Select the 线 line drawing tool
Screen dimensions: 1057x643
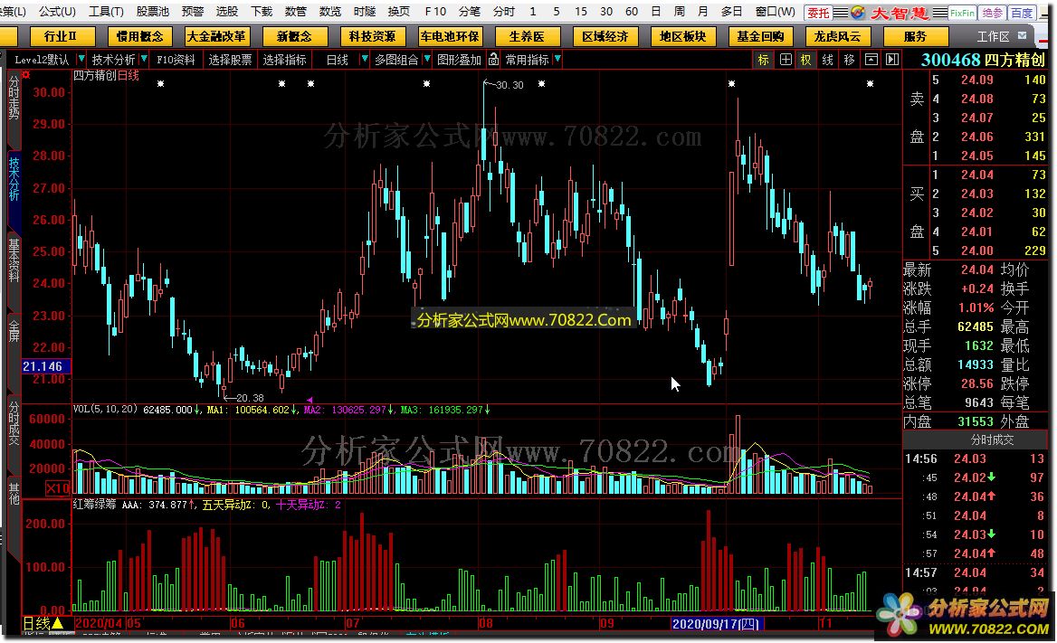tap(828, 60)
